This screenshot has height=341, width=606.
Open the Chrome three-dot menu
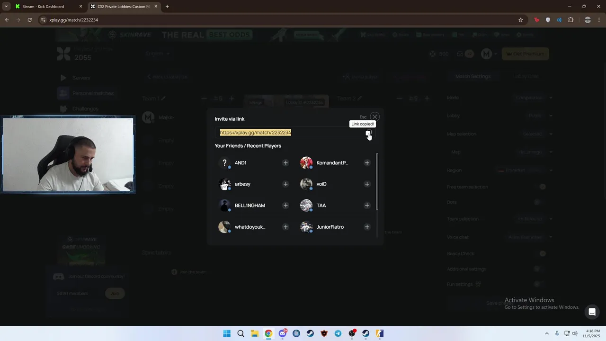coord(599,20)
